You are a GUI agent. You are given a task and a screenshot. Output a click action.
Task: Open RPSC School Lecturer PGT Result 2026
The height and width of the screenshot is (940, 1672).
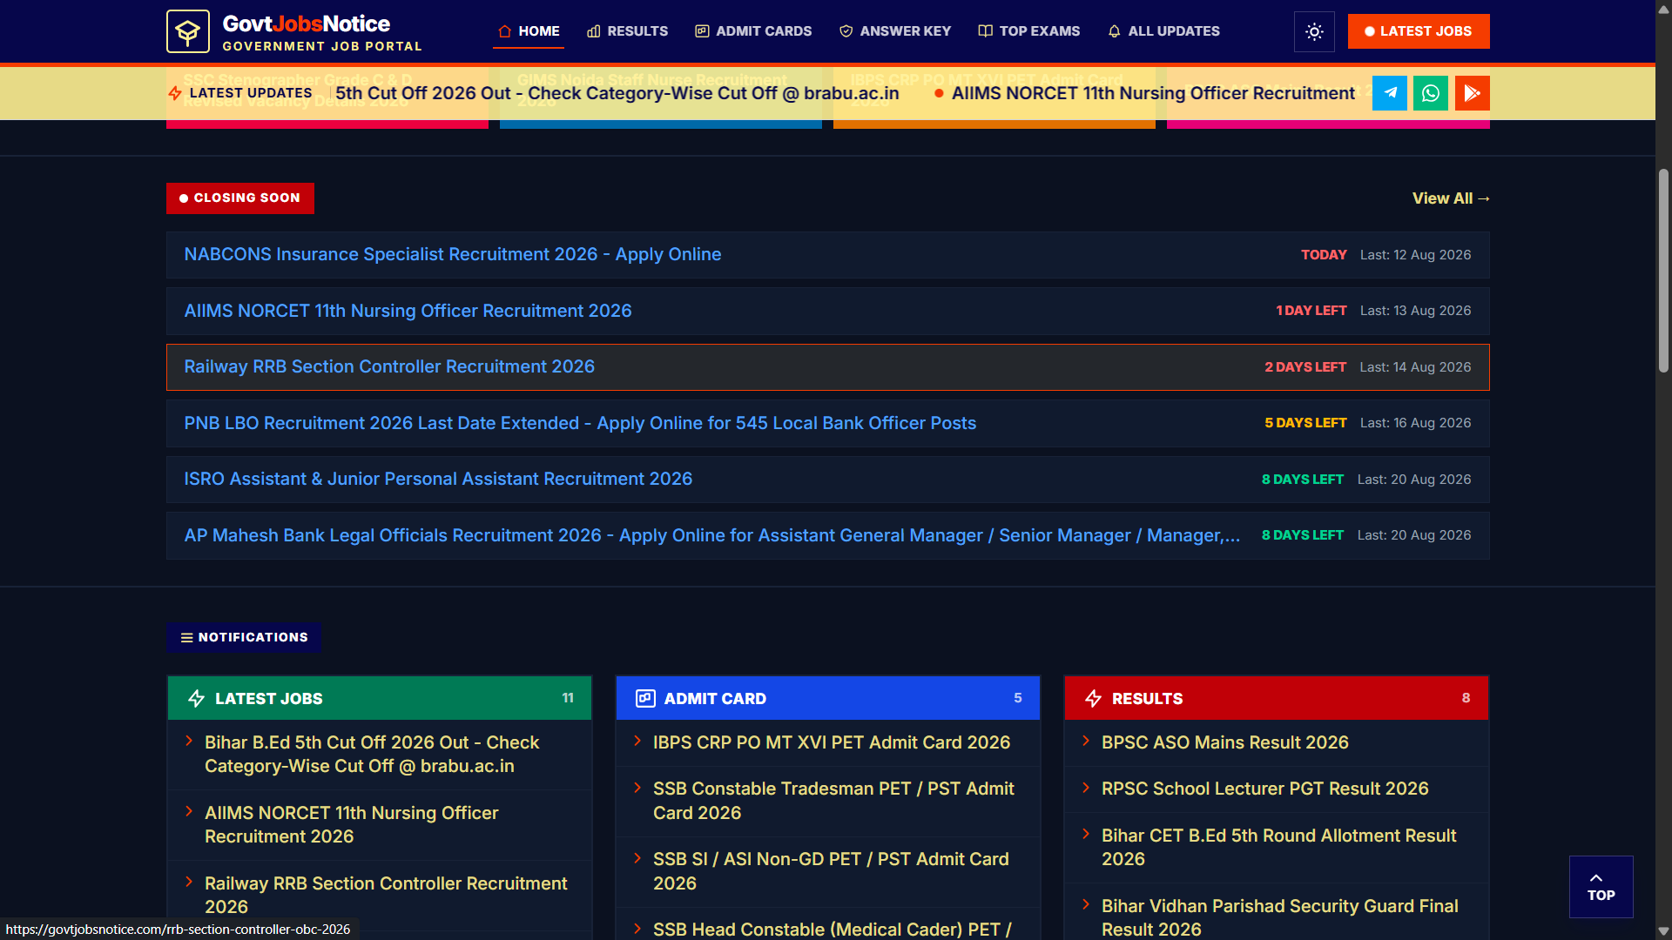tap(1265, 789)
